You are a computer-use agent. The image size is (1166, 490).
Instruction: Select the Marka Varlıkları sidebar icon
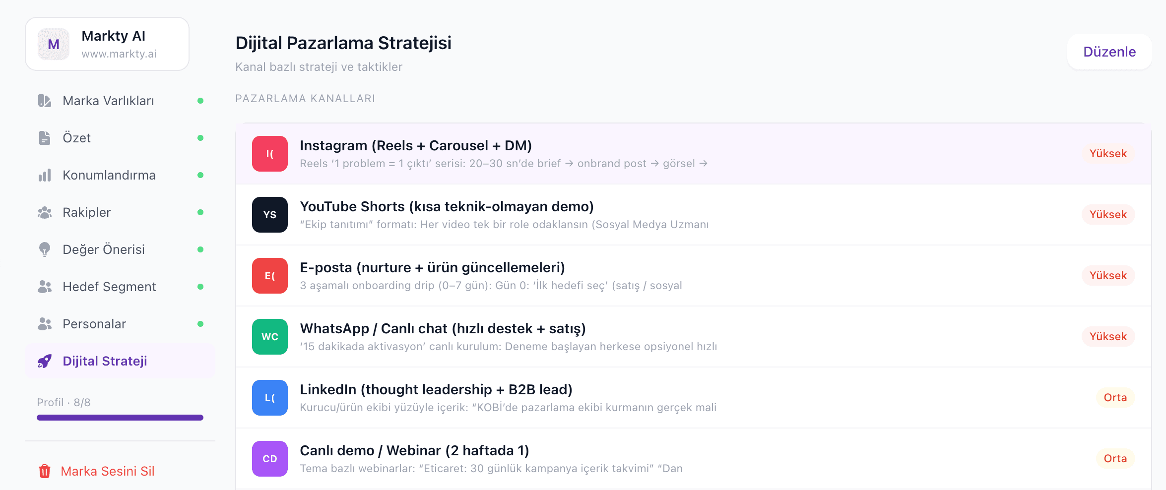click(x=45, y=101)
